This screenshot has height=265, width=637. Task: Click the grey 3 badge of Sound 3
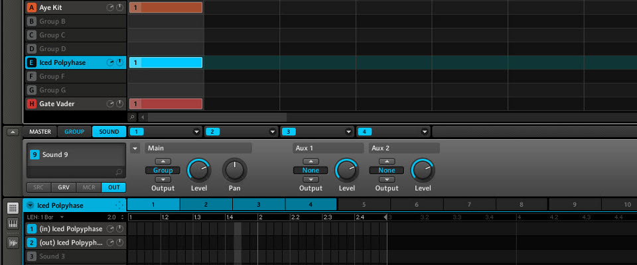pyautogui.click(x=32, y=256)
